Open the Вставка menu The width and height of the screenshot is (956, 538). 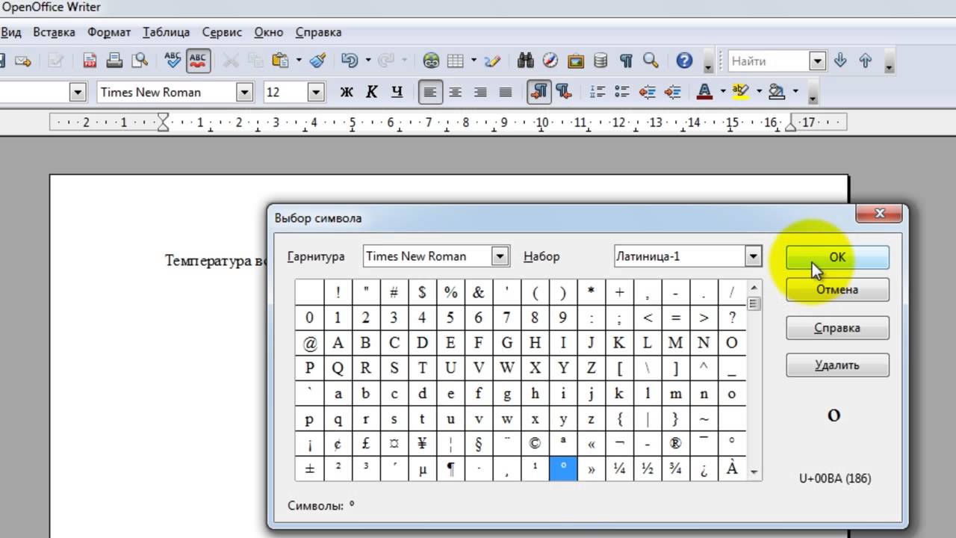coord(54,32)
